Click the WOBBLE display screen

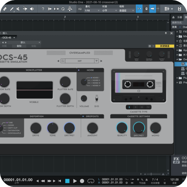35,90
